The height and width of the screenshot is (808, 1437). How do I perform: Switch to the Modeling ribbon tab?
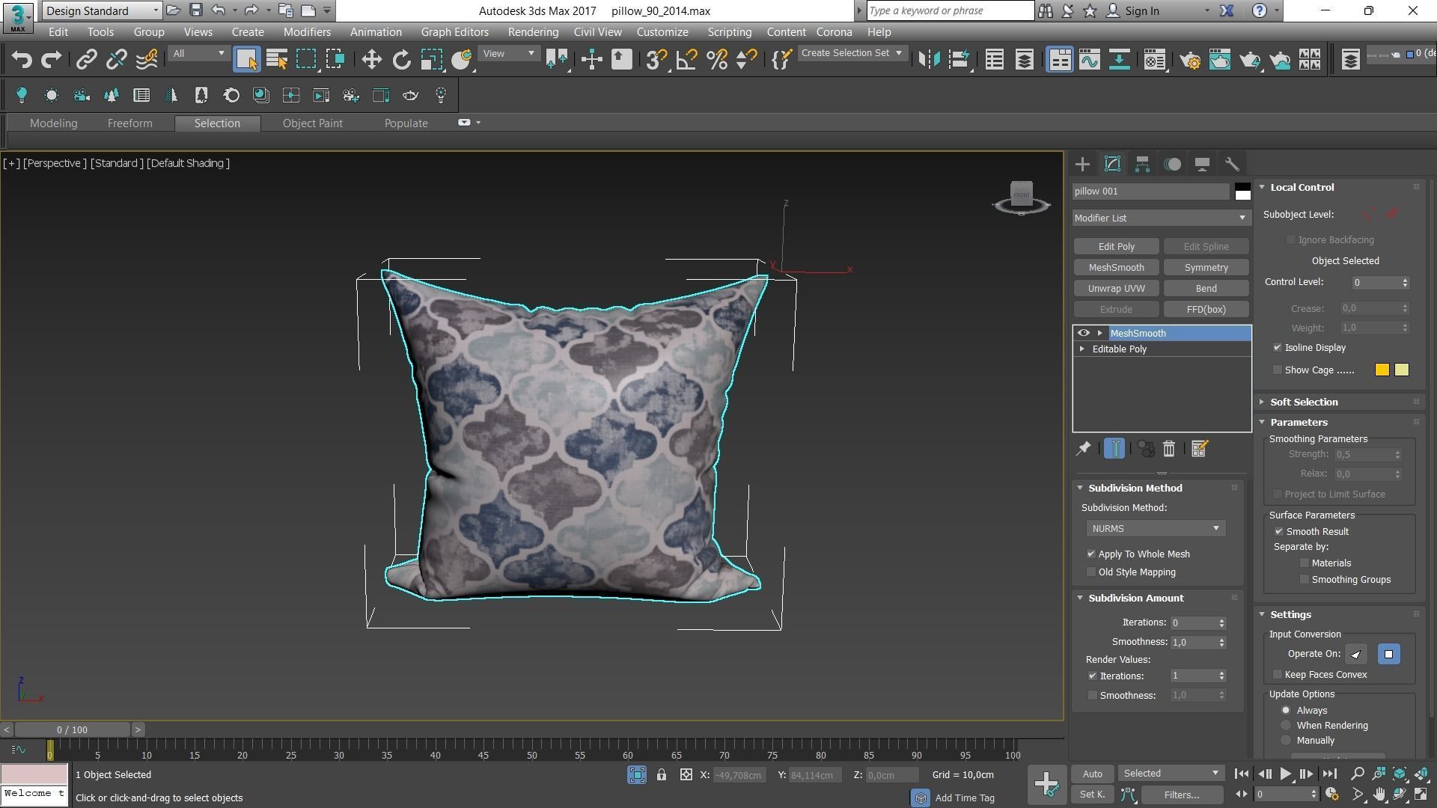tap(53, 123)
